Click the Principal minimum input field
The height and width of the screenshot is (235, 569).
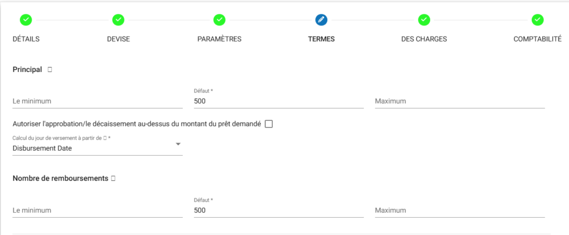pos(97,101)
